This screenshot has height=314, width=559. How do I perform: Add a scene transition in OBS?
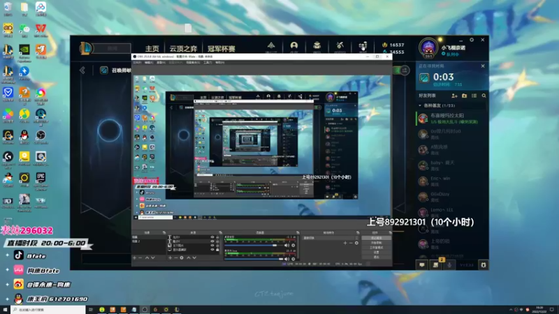point(344,243)
